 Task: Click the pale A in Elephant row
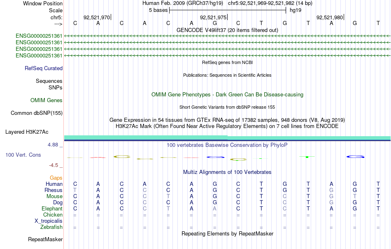pos(214,208)
